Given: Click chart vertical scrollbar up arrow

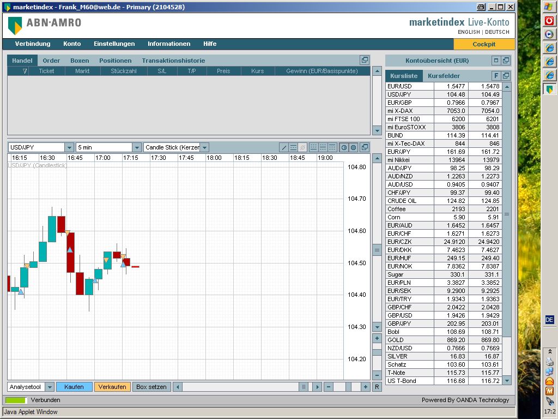Looking at the screenshot, I should (x=377, y=158).
